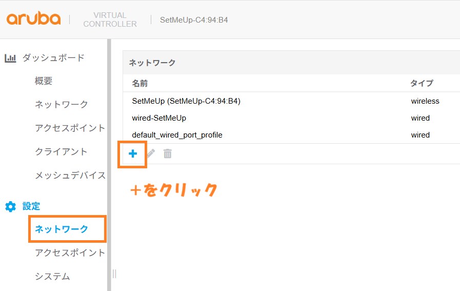Open アクセスポイント under dashboard section

pyautogui.click(x=70, y=128)
